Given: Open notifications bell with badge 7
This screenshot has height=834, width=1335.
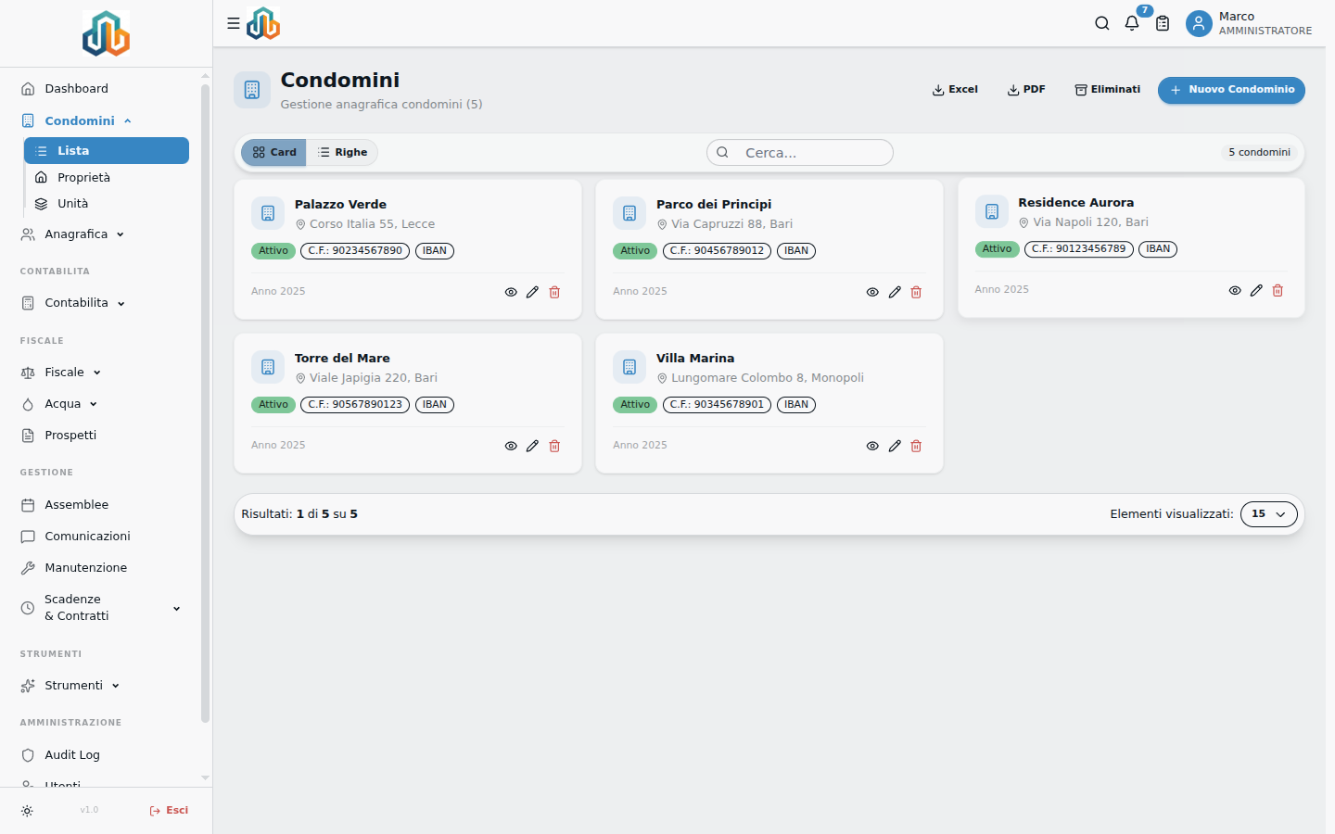Looking at the screenshot, I should [1132, 23].
